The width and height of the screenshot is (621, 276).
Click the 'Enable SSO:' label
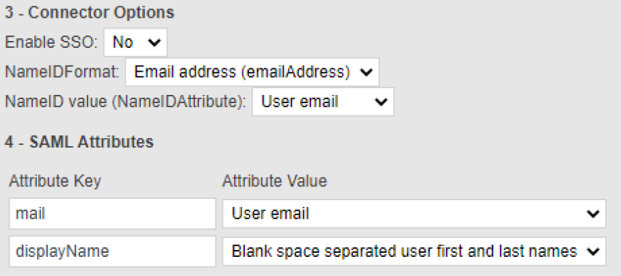52,42
